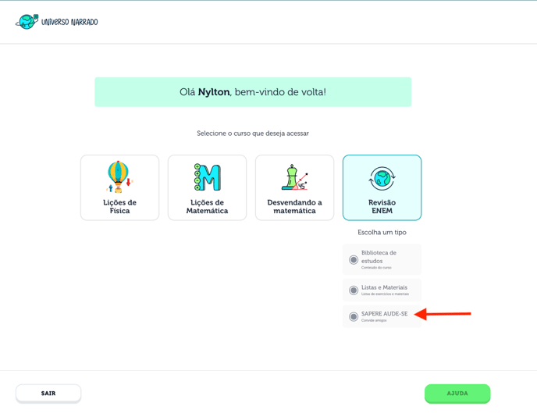Click the Universo Narrado brand name text
The height and width of the screenshot is (417, 537).
69,22
